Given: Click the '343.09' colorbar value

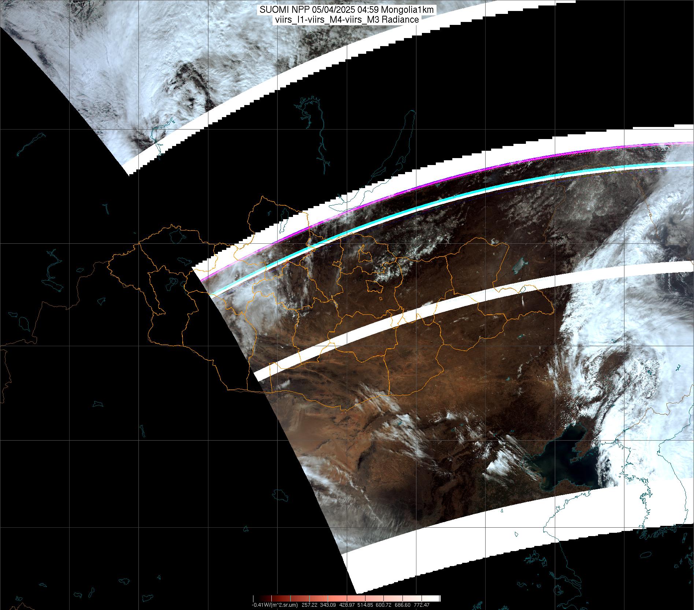Looking at the screenshot, I should [328, 605].
